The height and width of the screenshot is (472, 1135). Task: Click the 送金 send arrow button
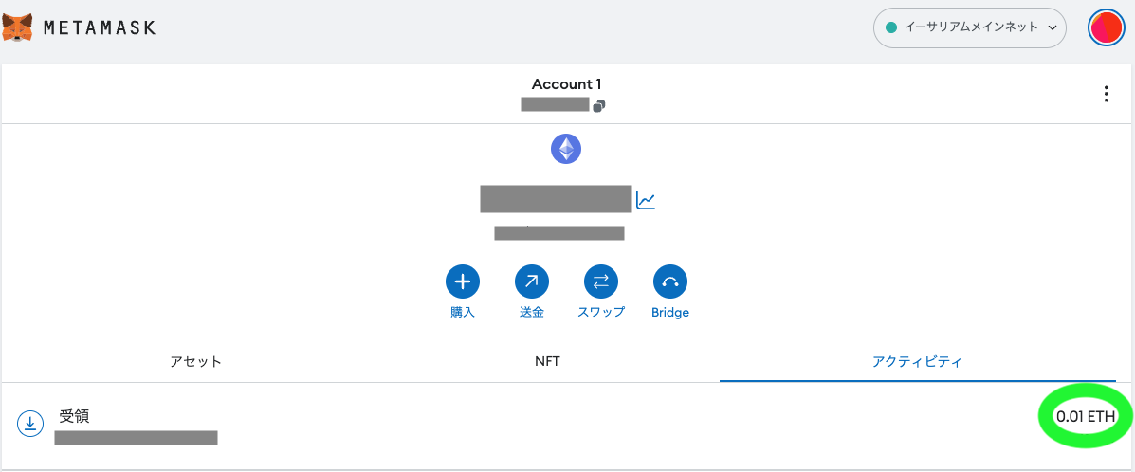point(531,282)
